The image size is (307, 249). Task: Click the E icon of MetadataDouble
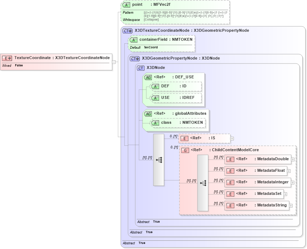click(x=230, y=159)
